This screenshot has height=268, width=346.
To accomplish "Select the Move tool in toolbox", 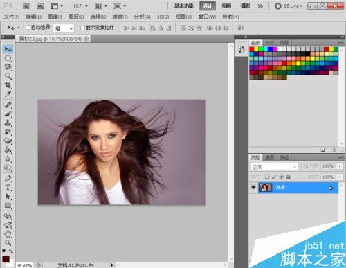I will 8,49.
